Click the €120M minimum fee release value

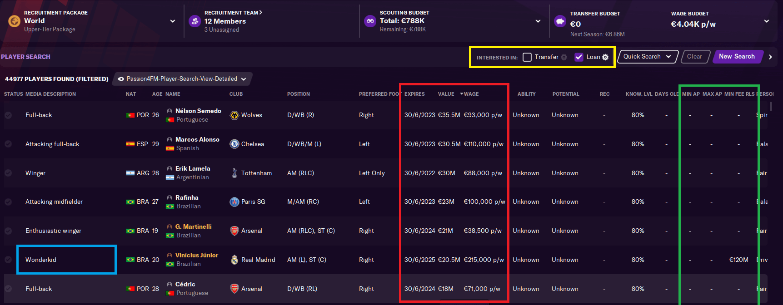click(x=738, y=260)
